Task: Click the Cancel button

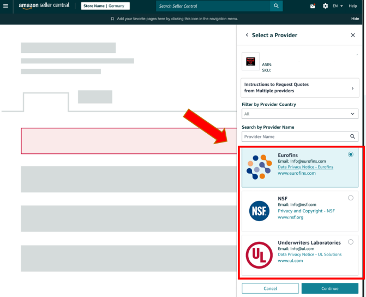Action: [270, 288]
